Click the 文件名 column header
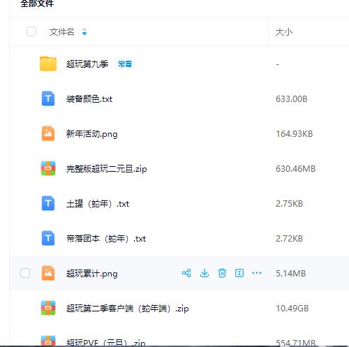 tap(61, 31)
